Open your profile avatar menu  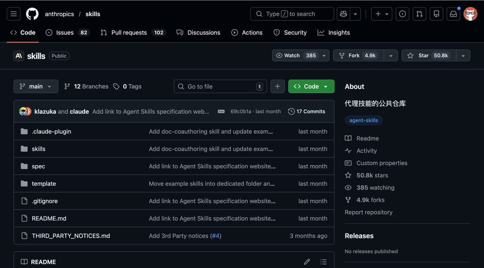(470, 14)
